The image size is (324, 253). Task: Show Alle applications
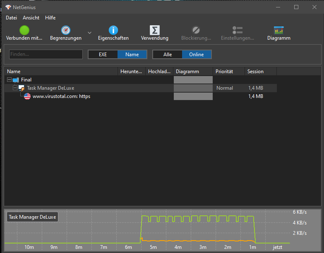tap(168, 55)
